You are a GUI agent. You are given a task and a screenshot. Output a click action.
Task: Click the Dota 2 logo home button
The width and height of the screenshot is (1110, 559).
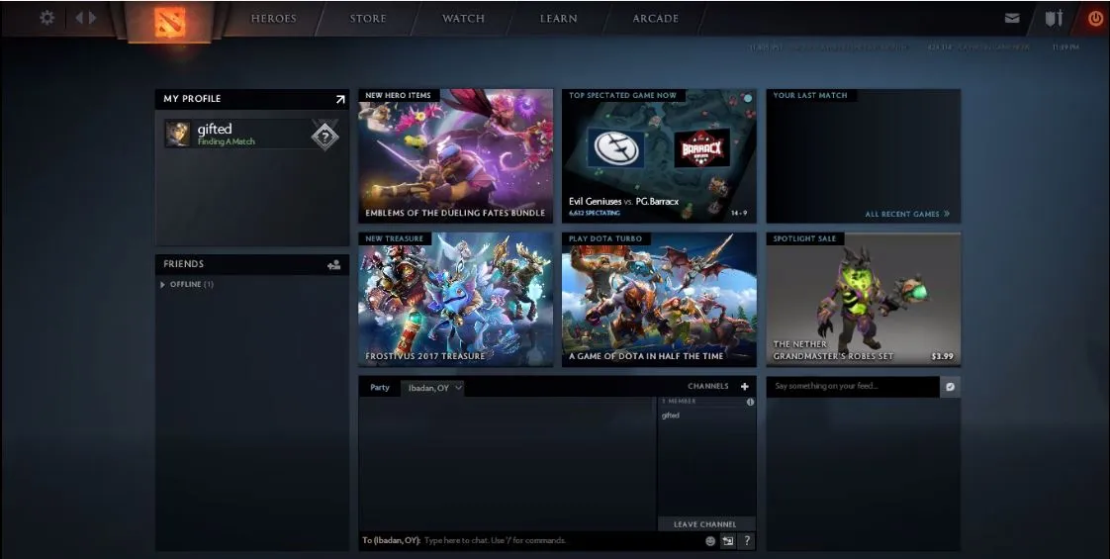pyautogui.click(x=170, y=21)
